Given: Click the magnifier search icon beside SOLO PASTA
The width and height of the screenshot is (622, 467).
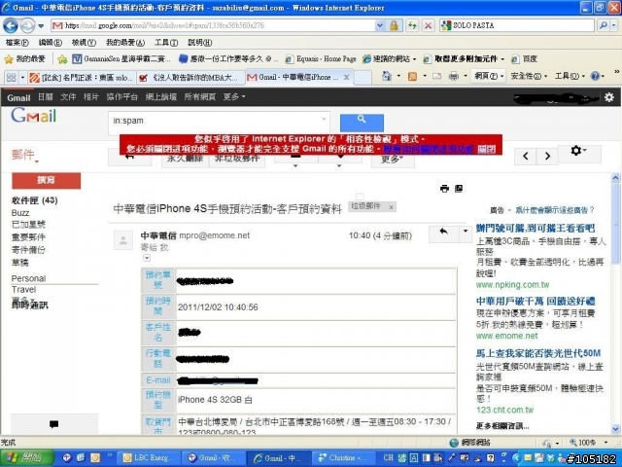Looking at the screenshot, I should coord(604,25).
